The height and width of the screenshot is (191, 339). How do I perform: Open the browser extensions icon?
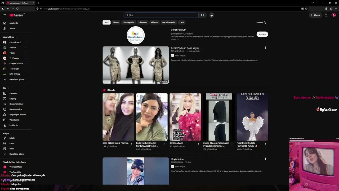(331, 9)
